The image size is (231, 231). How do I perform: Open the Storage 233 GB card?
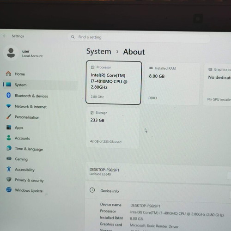coord(113,128)
